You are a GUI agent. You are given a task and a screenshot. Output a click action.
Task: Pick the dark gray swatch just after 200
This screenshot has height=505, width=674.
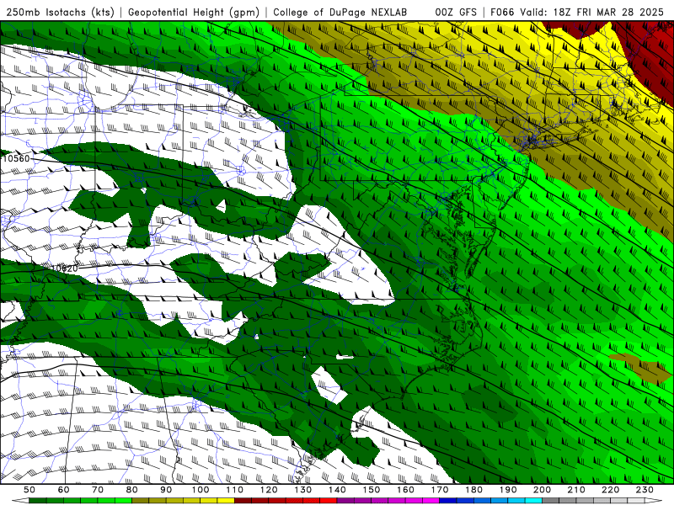(x=551, y=501)
